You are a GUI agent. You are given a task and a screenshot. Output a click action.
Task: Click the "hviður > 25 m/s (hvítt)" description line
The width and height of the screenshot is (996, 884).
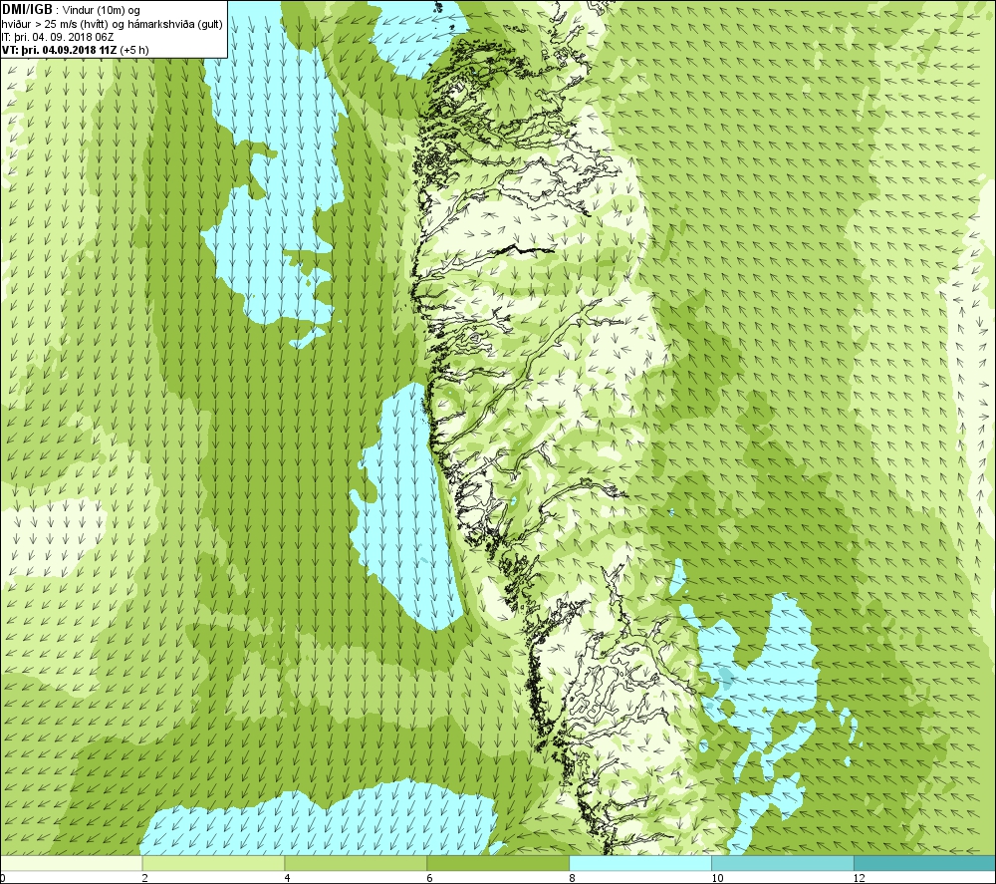[x=113, y=24]
